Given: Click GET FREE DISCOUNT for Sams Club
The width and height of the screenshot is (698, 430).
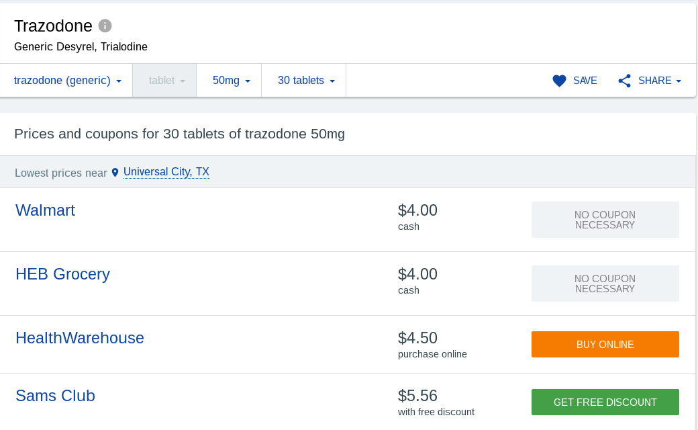Looking at the screenshot, I should point(605,402).
